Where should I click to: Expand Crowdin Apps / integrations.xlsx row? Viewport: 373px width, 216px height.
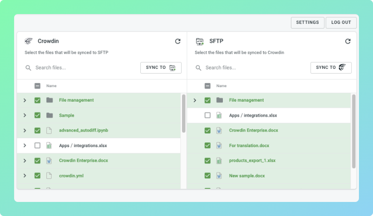[x=25, y=145]
